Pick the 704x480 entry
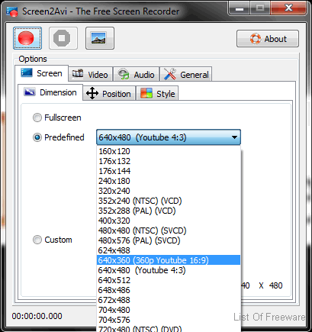The image size is (312, 332). tap(169, 310)
